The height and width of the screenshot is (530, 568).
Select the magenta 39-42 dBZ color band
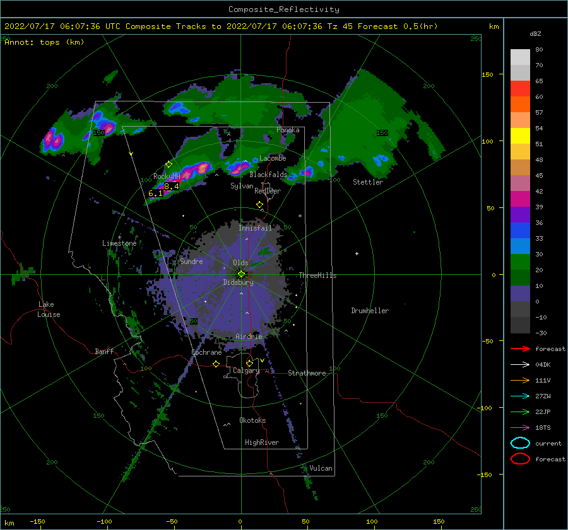point(520,199)
